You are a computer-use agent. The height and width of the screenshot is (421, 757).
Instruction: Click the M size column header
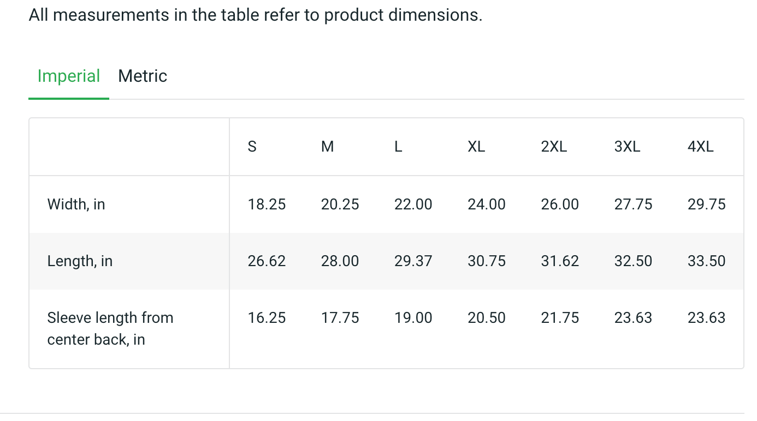tap(328, 147)
